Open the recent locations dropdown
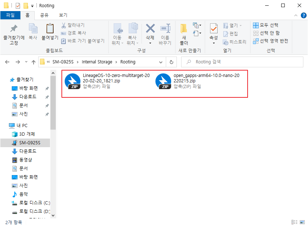This screenshot has width=308, height=227. click(x=26, y=62)
